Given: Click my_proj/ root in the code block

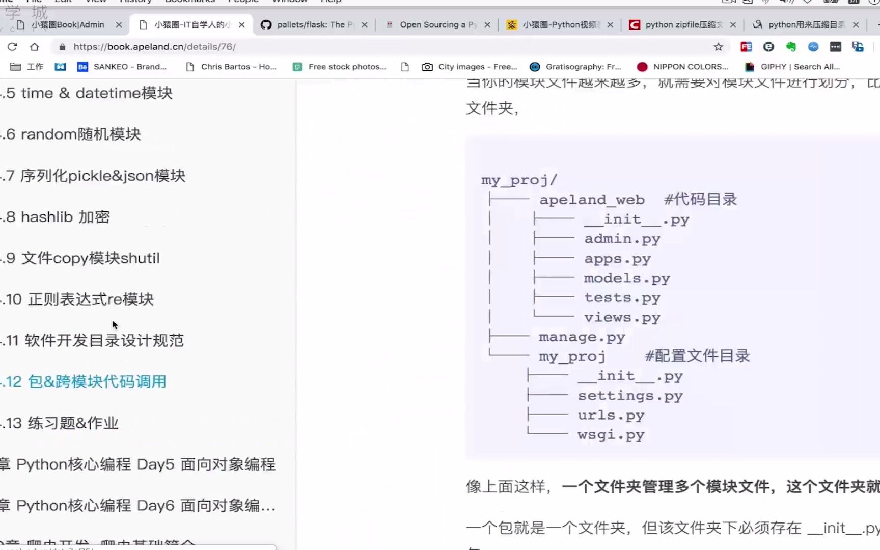Looking at the screenshot, I should point(519,180).
